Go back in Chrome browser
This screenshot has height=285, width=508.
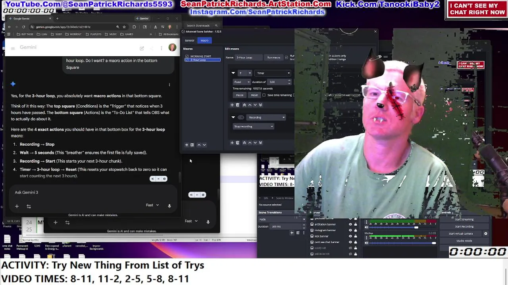point(9,27)
